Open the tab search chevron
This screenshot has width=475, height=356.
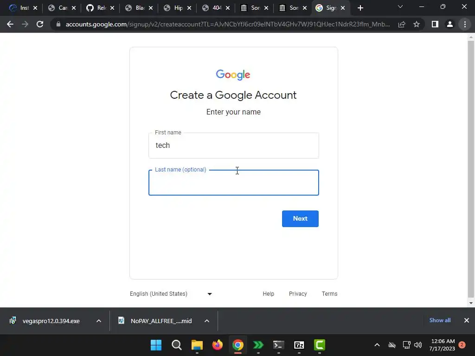click(400, 6)
